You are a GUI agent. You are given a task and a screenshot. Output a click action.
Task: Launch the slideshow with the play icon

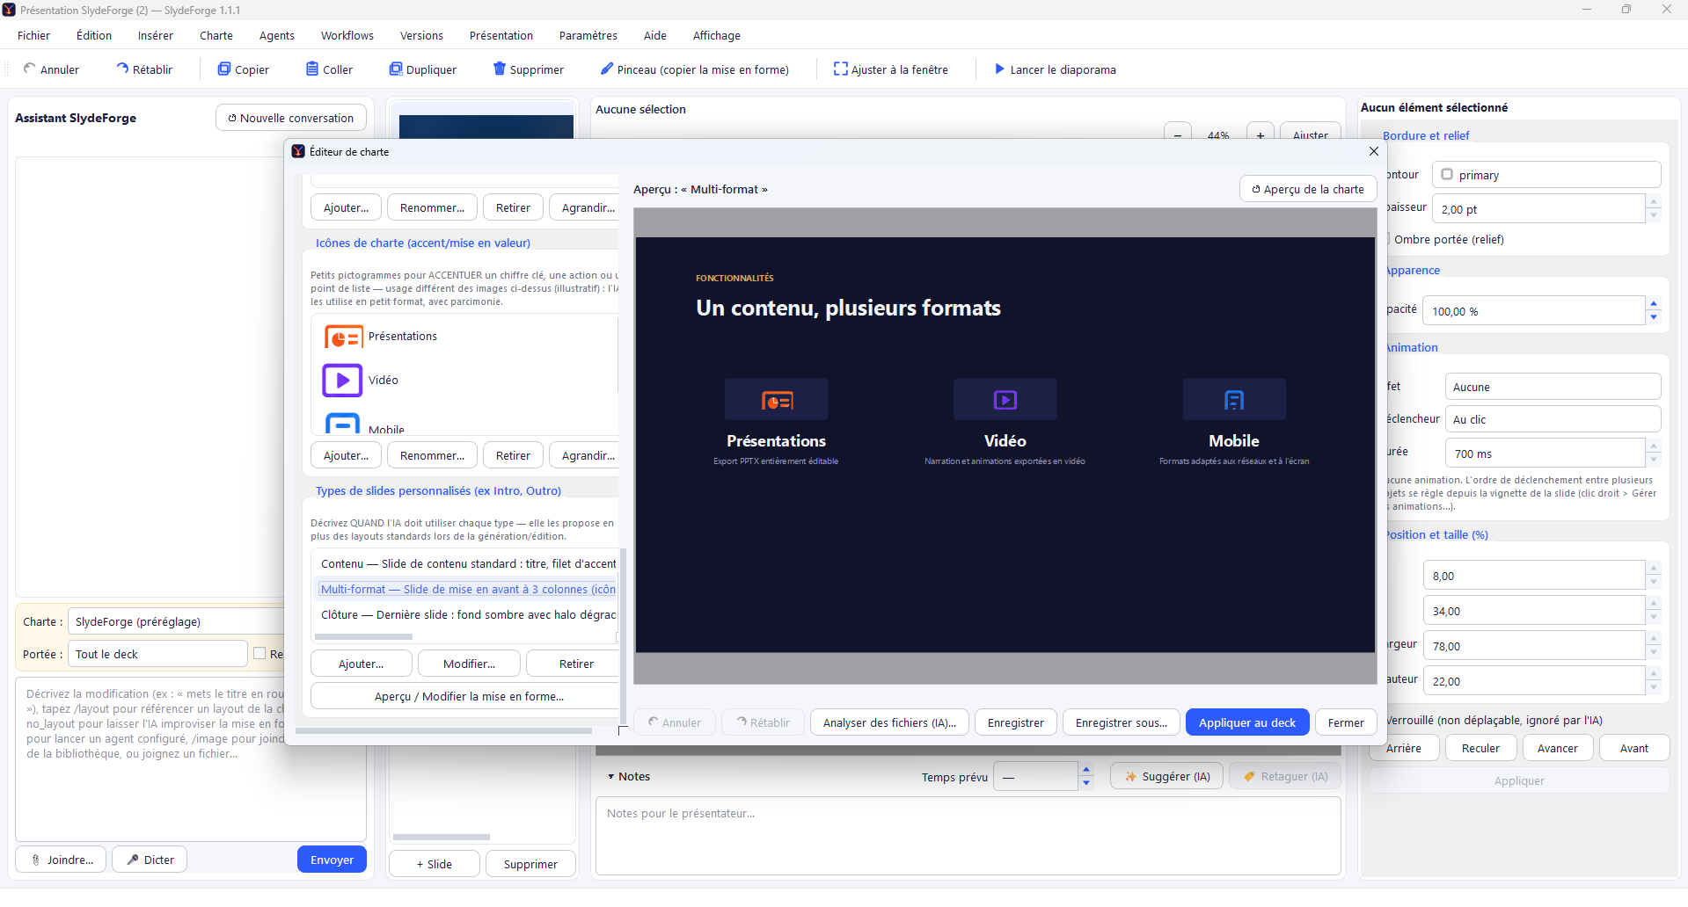(999, 69)
